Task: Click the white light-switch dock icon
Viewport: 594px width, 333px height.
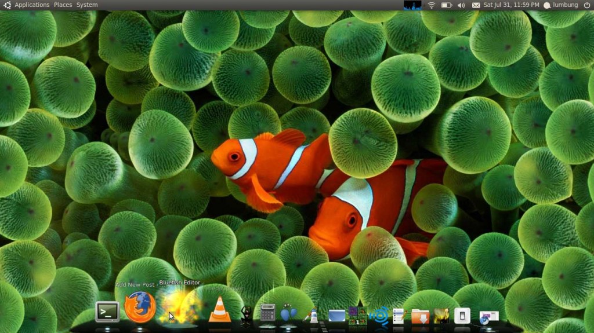Action: (x=462, y=316)
